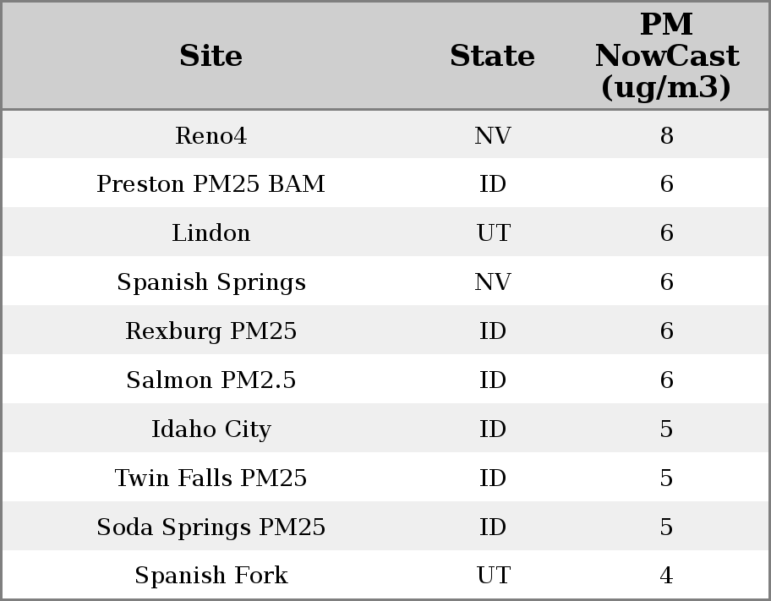The image size is (771, 601).
Task: Click the NV state cell for Reno4
Action: coord(492,136)
